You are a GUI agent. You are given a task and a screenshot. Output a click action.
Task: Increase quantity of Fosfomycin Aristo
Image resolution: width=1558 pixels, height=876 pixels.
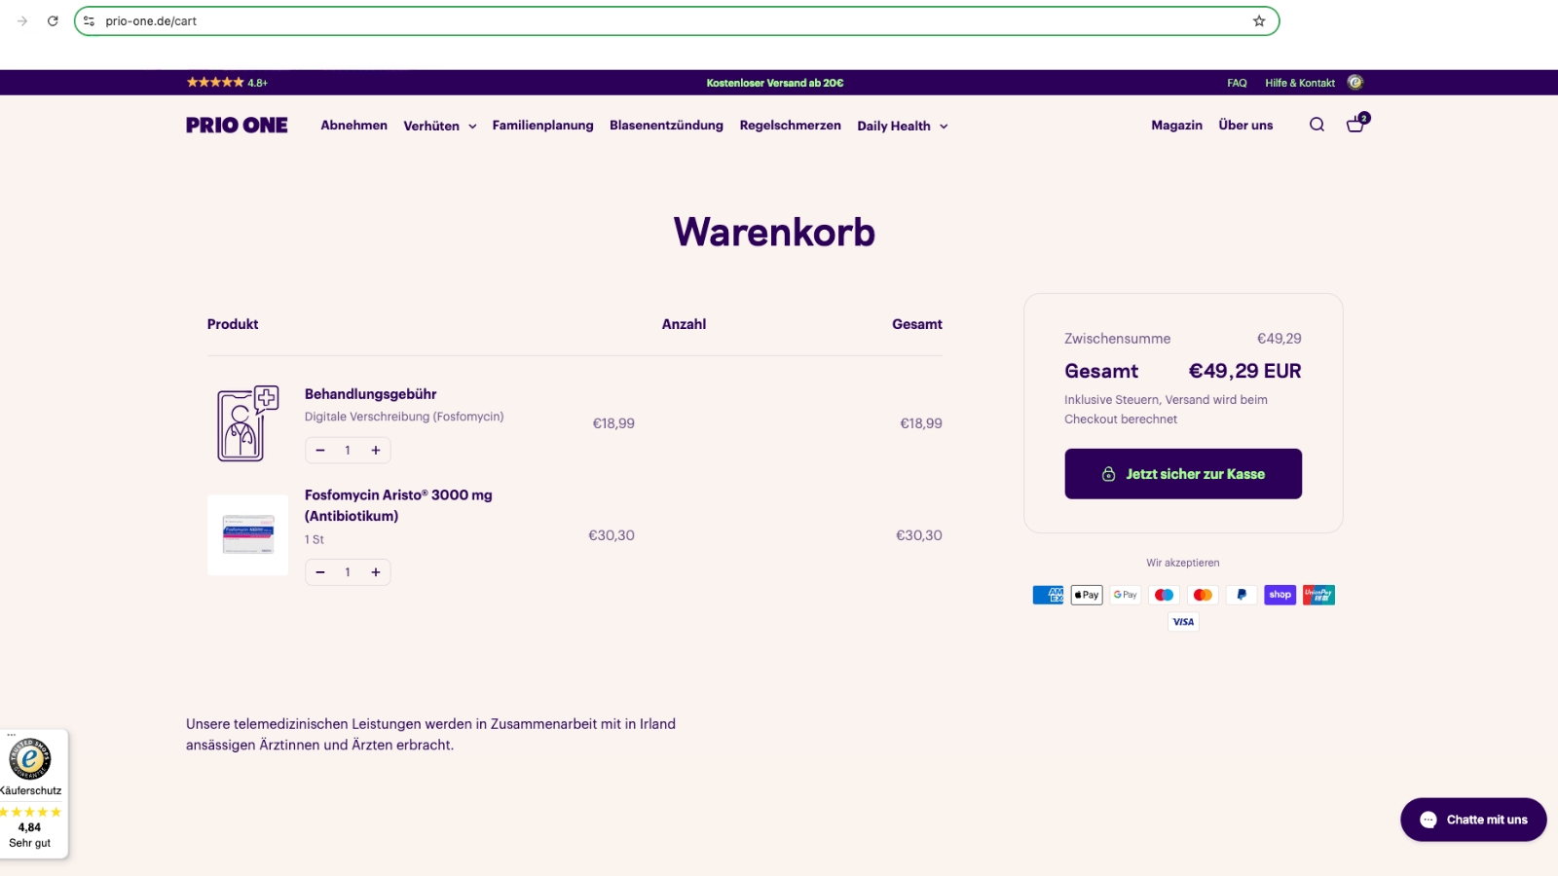click(x=376, y=572)
